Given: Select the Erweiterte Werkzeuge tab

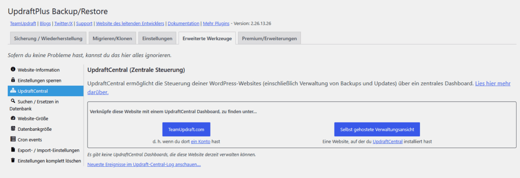Looking at the screenshot, I should (x=207, y=38).
